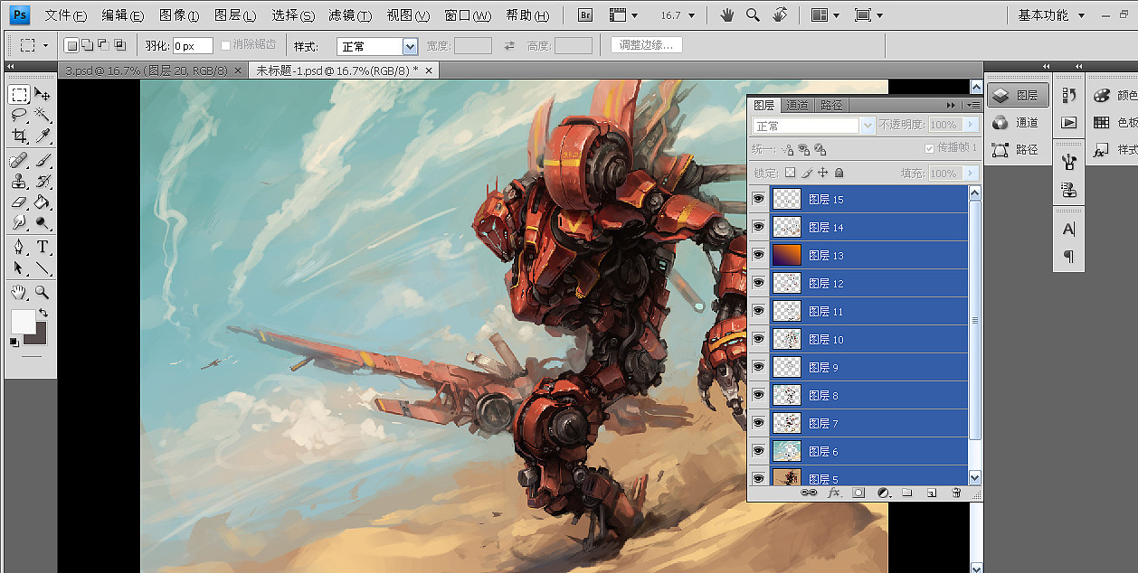
Task: Click the delete layer trash icon
Action: 956,493
